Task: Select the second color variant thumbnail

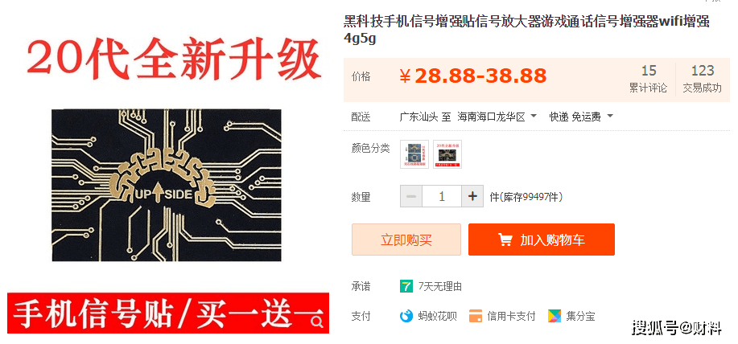Action: click(447, 154)
